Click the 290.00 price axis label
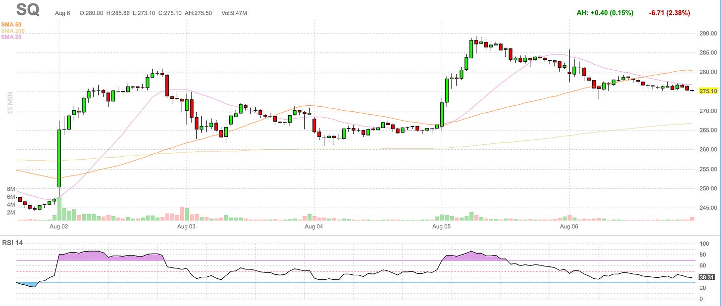The height and width of the screenshot is (306, 721). point(708,34)
